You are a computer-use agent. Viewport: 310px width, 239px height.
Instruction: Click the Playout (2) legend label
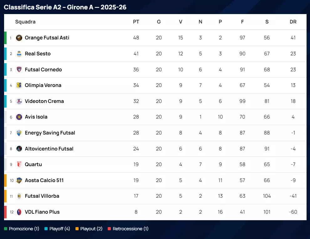(91, 229)
